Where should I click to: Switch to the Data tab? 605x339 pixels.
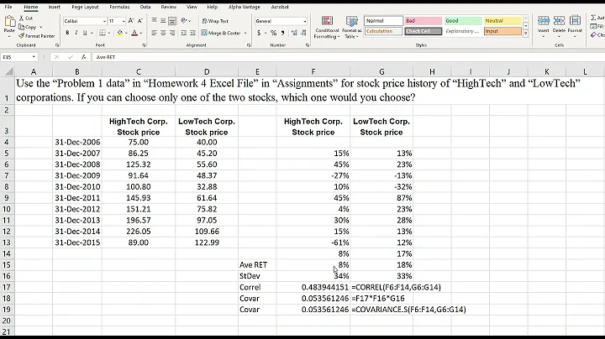(145, 7)
